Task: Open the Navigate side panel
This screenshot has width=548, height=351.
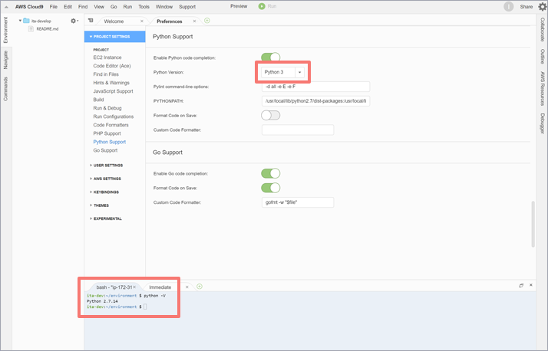Action: coord(5,60)
